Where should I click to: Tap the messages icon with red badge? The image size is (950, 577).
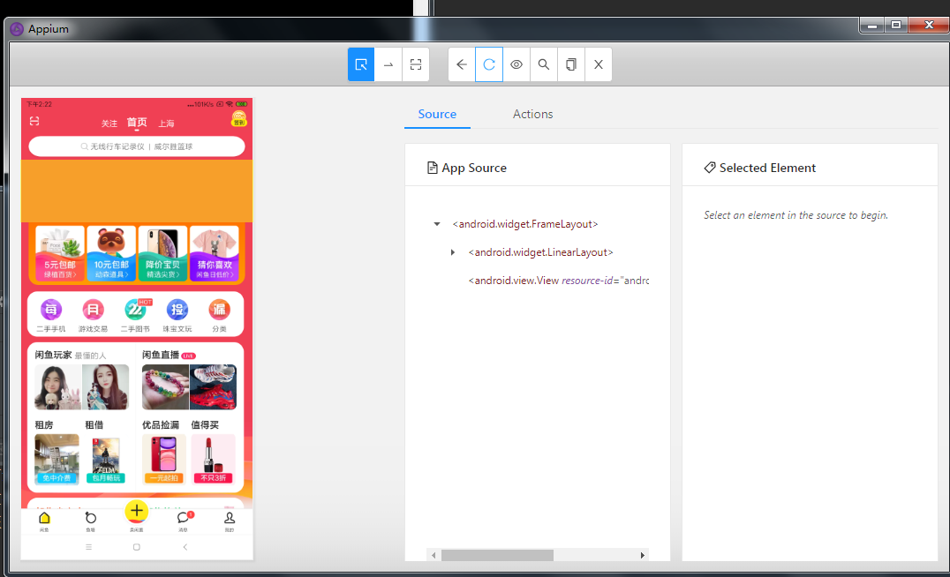(184, 518)
